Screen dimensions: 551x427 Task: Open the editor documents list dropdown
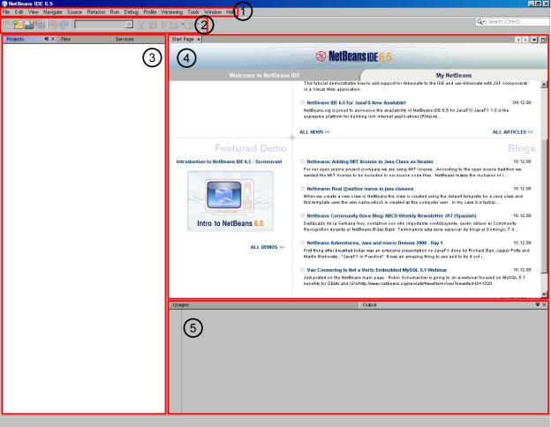534,40
